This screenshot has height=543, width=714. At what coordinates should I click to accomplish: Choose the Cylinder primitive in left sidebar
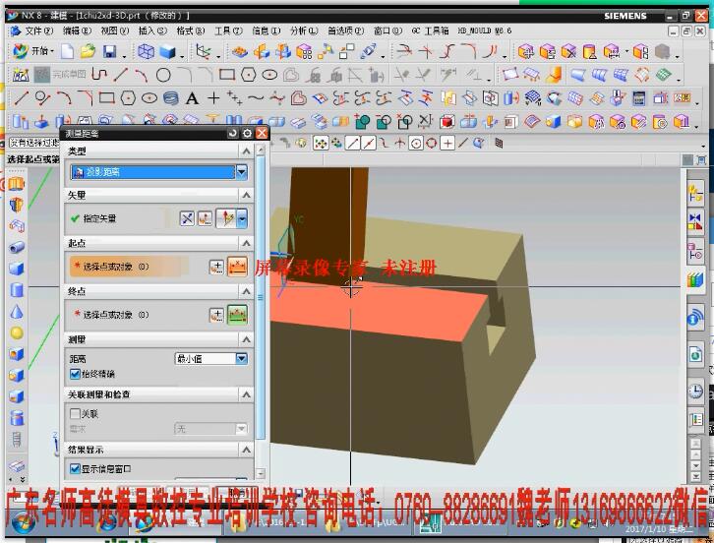click(17, 290)
